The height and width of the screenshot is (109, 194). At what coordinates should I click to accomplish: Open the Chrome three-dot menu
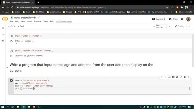pyautogui.click(x=191, y=7)
